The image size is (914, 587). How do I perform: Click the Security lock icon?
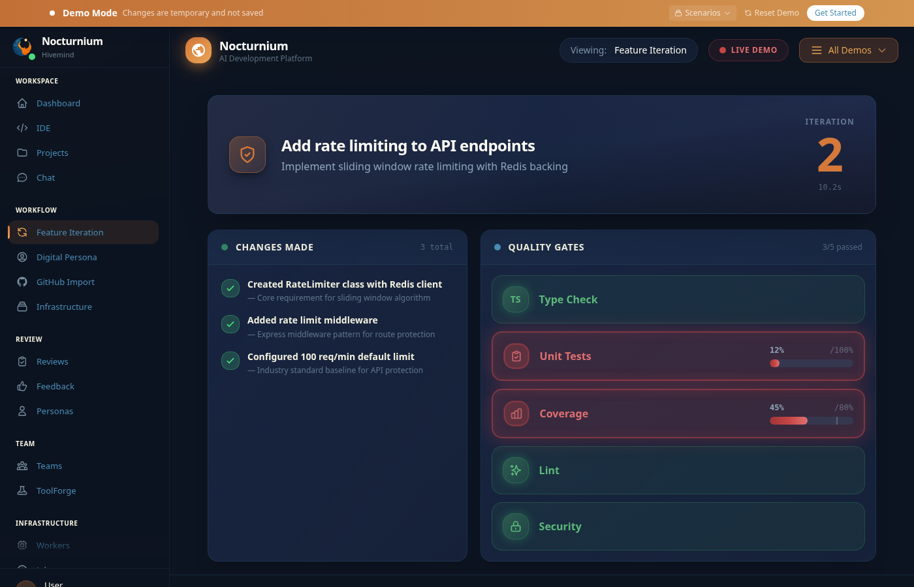(x=516, y=526)
